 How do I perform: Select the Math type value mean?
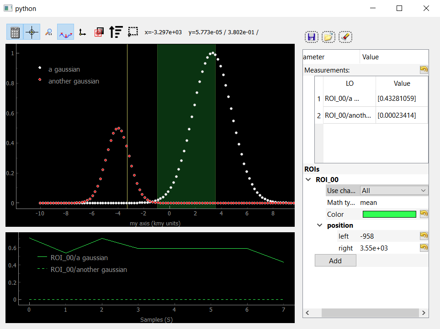coord(368,203)
